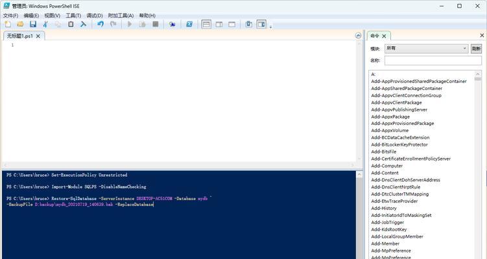Select the 命令 add-on tab

point(375,36)
